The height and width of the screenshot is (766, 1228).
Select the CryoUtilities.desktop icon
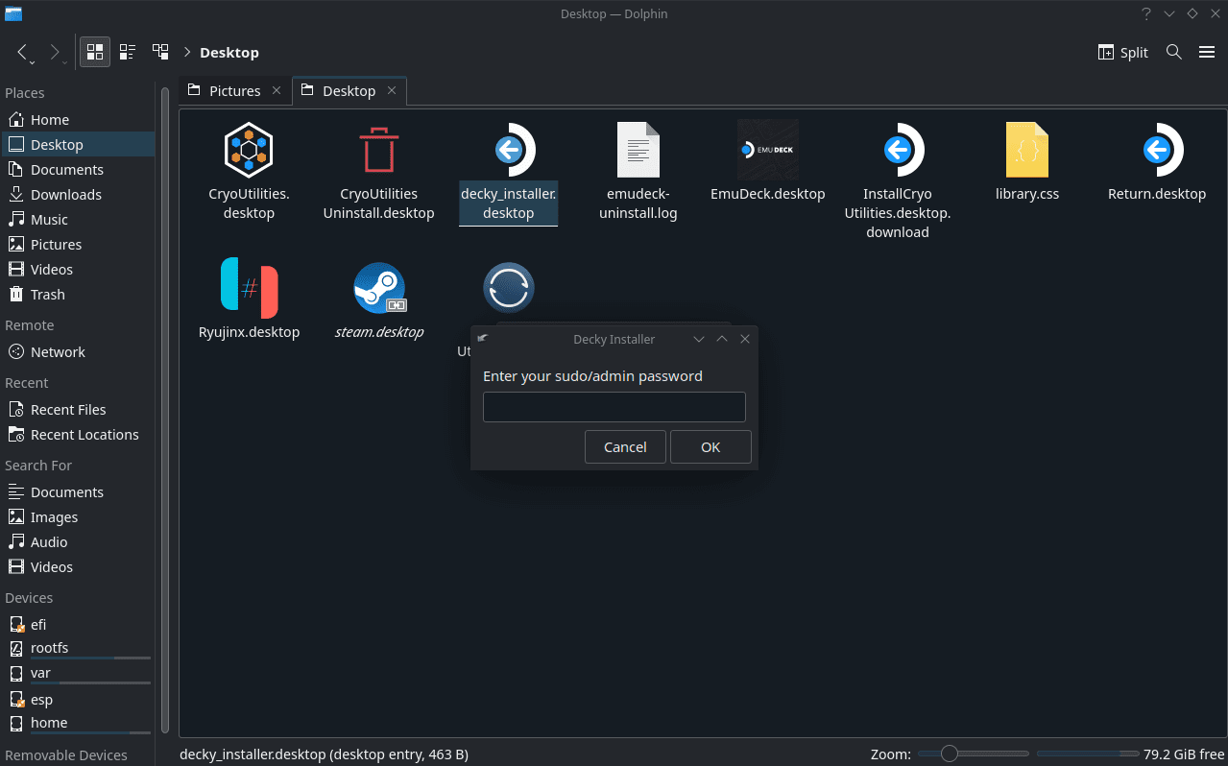click(x=249, y=151)
